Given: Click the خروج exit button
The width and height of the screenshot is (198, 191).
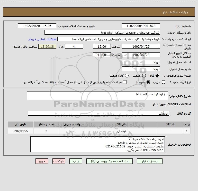Looking at the screenshot, I should coord(42,161).
